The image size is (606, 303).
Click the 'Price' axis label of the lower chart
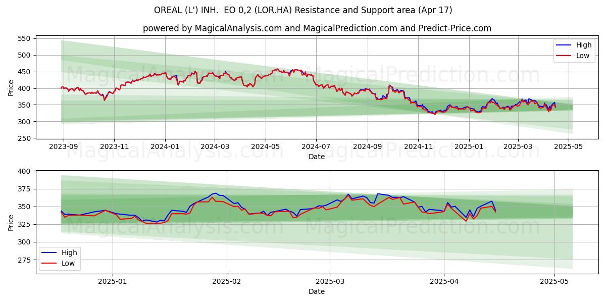tap(11, 222)
